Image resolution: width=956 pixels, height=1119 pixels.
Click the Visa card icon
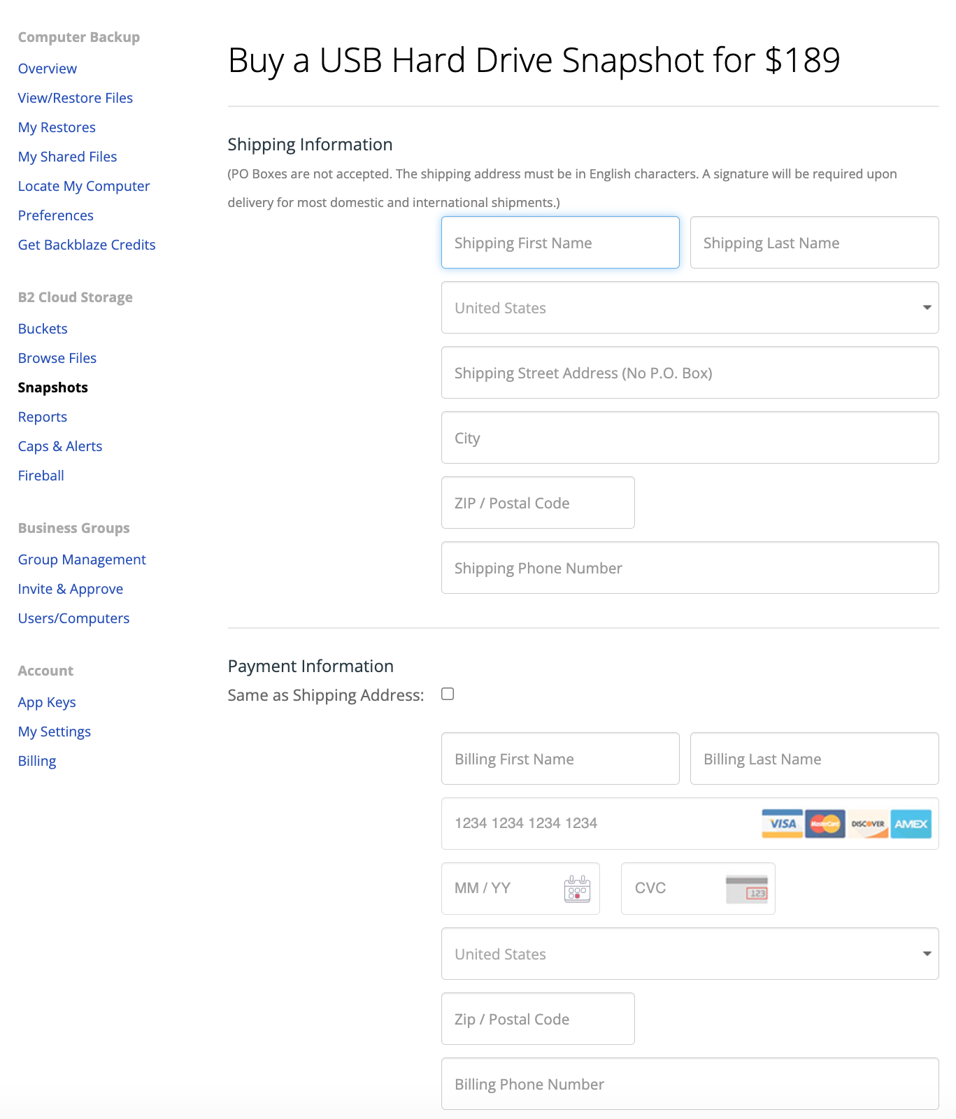click(783, 824)
